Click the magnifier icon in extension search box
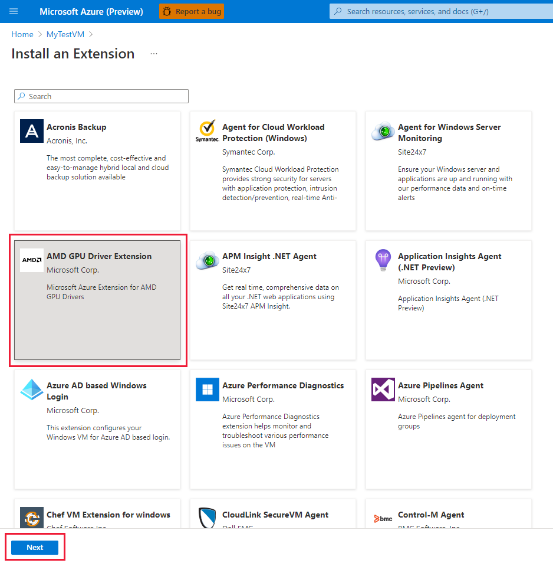The width and height of the screenshot is (553, 563). [x=21, y=96]
